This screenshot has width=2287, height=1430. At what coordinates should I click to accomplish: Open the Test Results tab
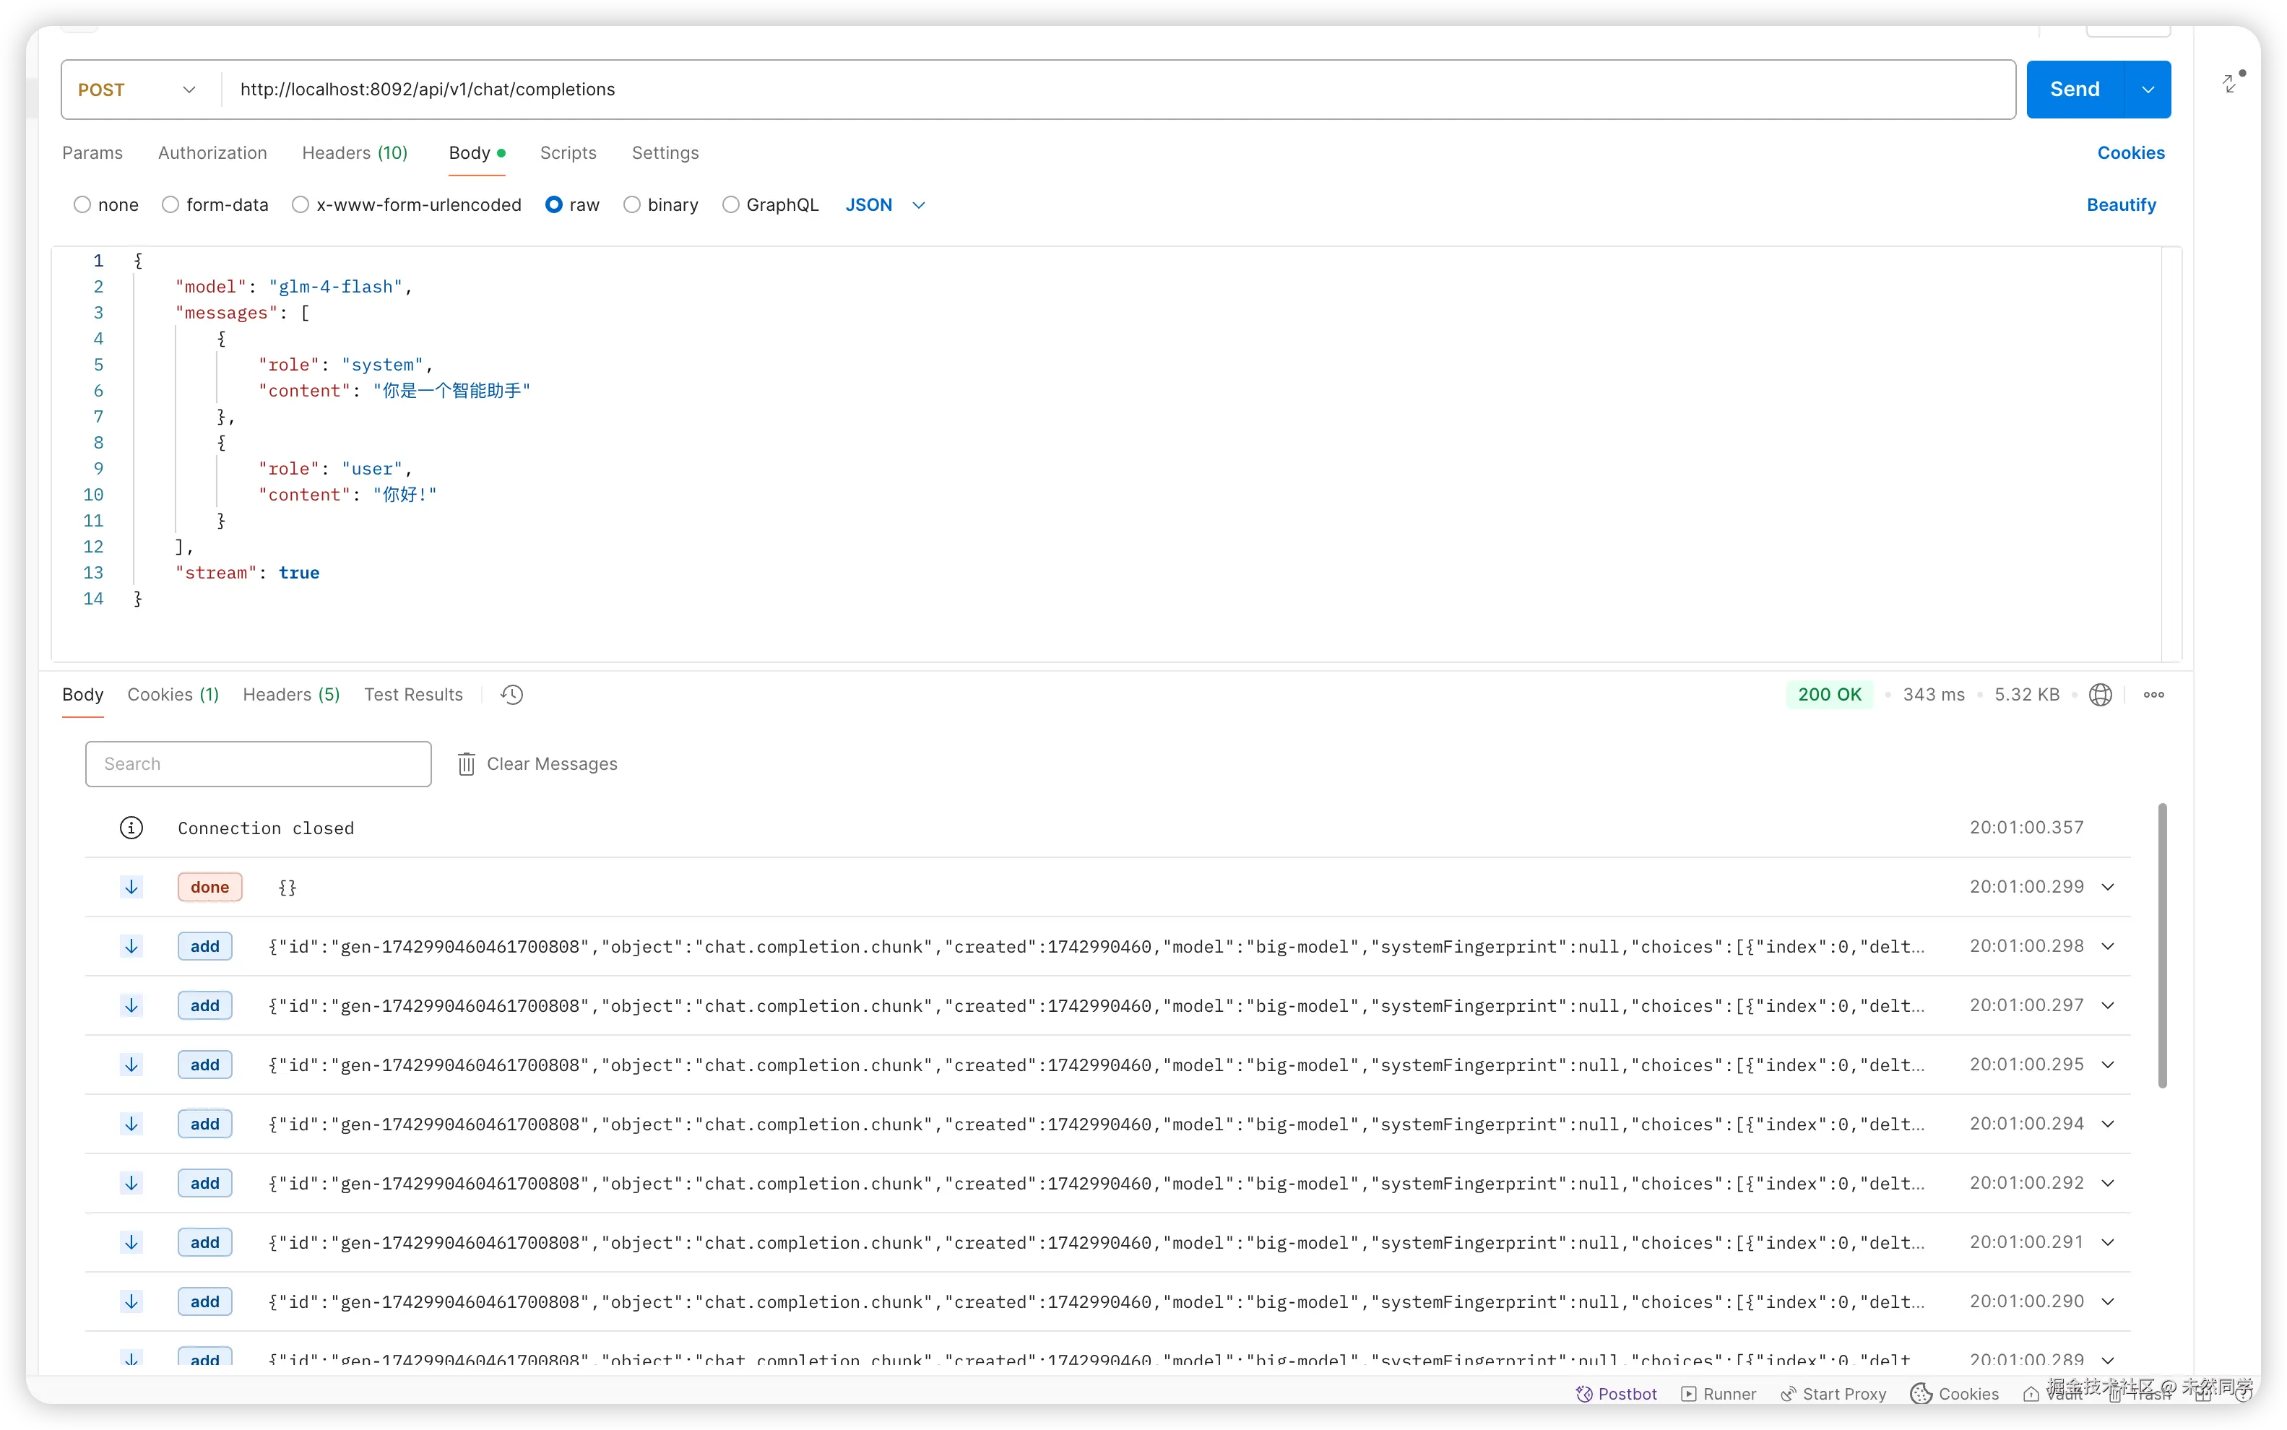click(x=413, y=695)
